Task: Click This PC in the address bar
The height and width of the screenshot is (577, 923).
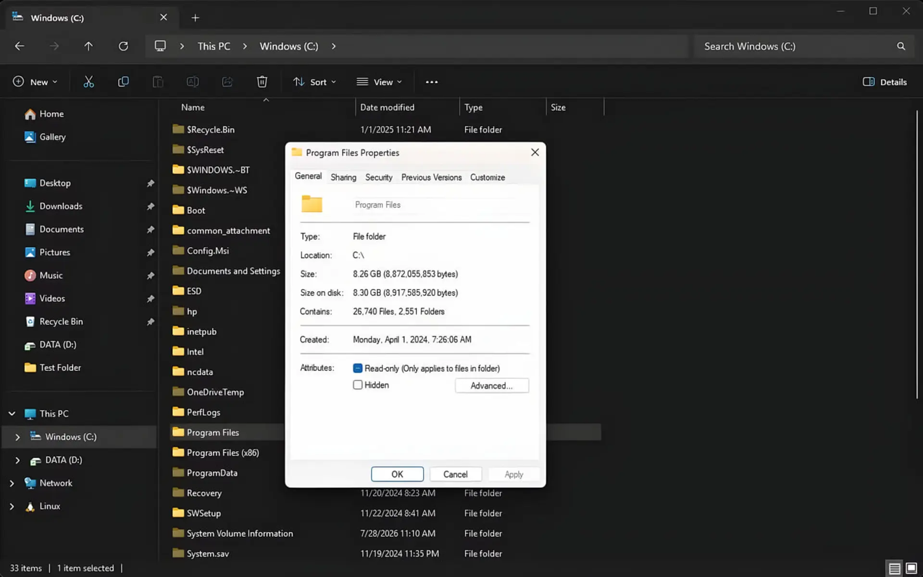Action: tap(214, 46)
